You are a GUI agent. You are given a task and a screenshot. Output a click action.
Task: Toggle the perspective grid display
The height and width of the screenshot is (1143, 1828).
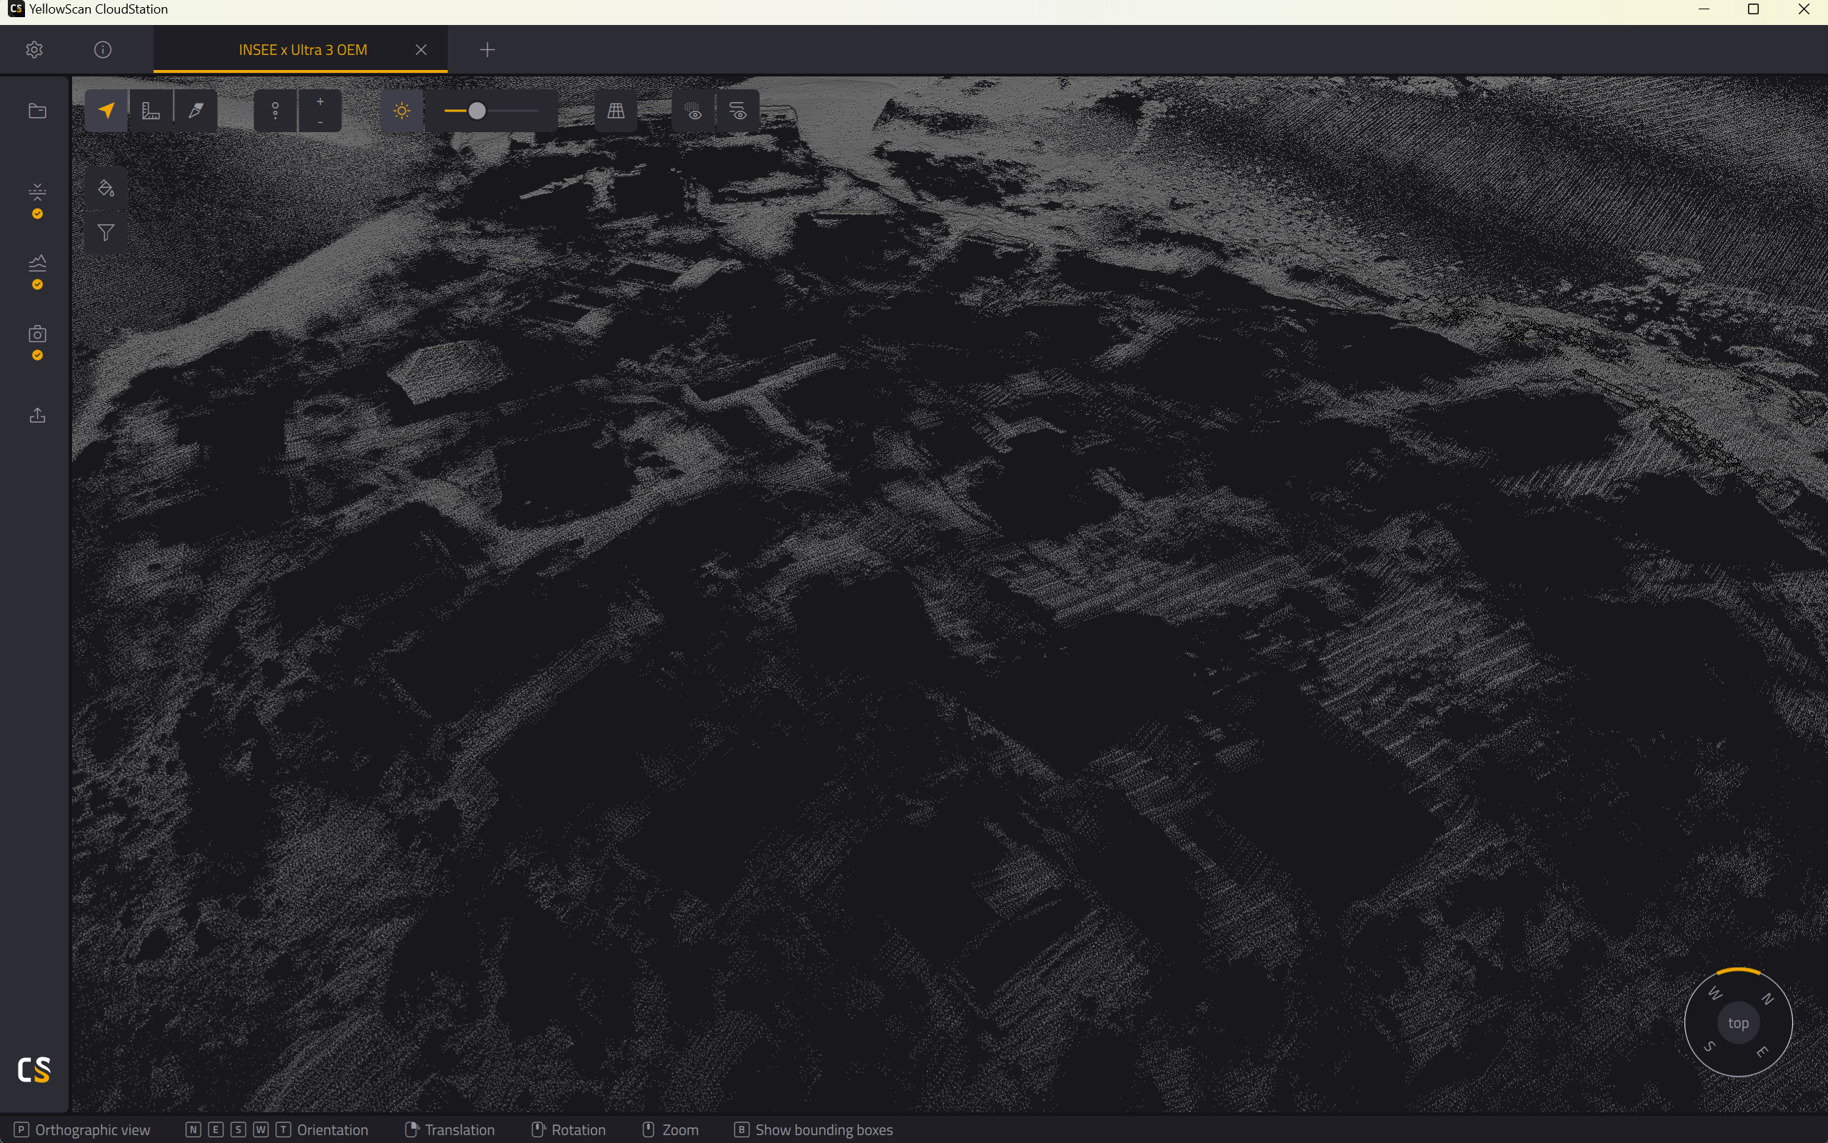point(616,111)
